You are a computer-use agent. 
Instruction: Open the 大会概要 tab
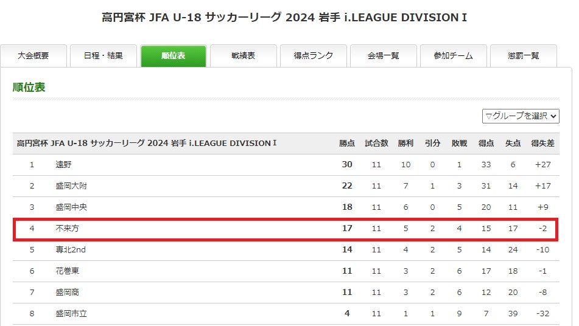point(33,56)
